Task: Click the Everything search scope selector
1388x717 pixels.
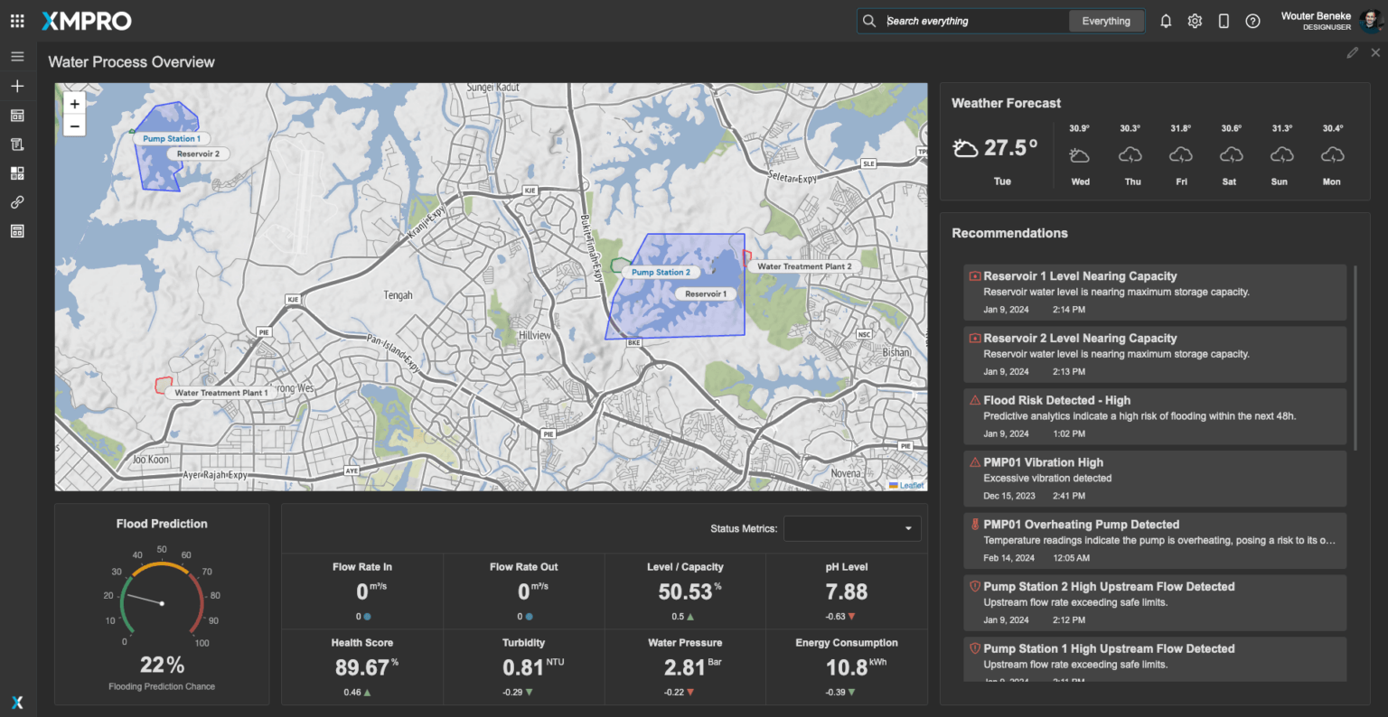Action: click(x=1106, y=21)
